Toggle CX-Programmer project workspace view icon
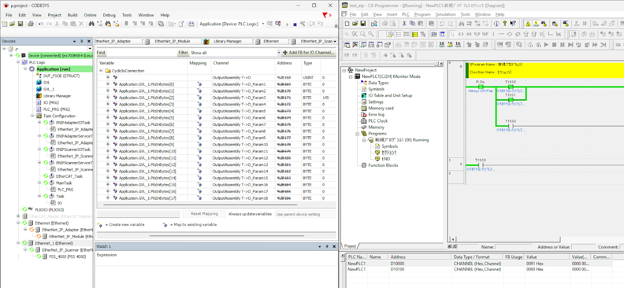 (x=347, y=45)
